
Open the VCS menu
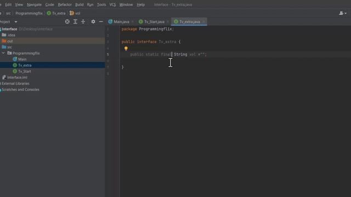[112, 5]
